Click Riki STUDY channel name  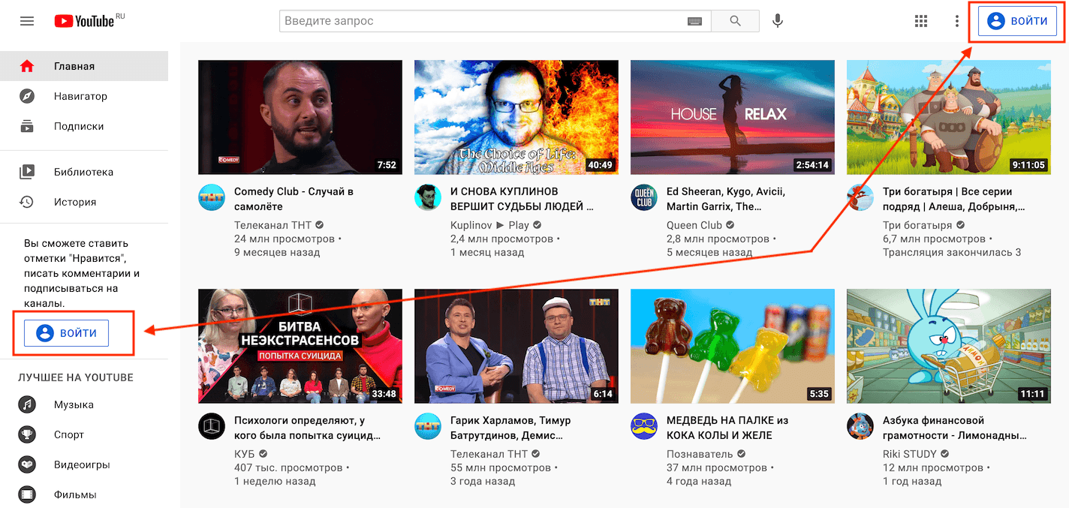click(x=910, y=454)
